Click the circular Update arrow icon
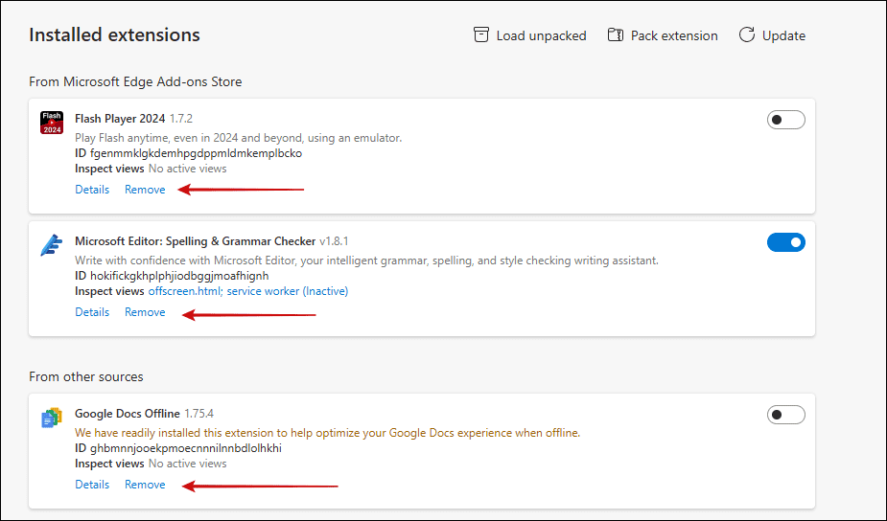887x521 pixels. coord(747,35)
